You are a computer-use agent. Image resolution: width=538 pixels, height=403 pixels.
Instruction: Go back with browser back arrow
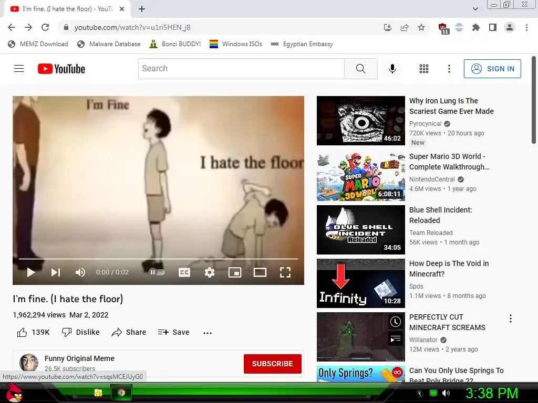[x=12, y=27]
